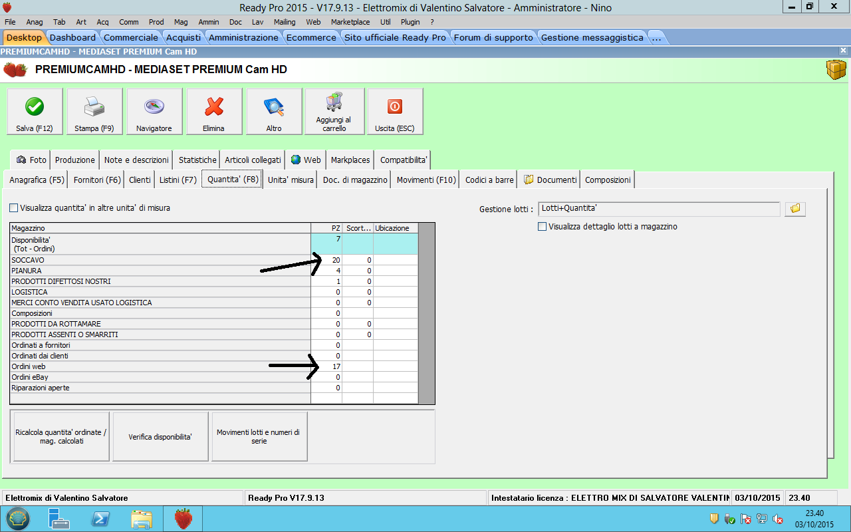Open Forum di supporto tab

tap(494, 38)
